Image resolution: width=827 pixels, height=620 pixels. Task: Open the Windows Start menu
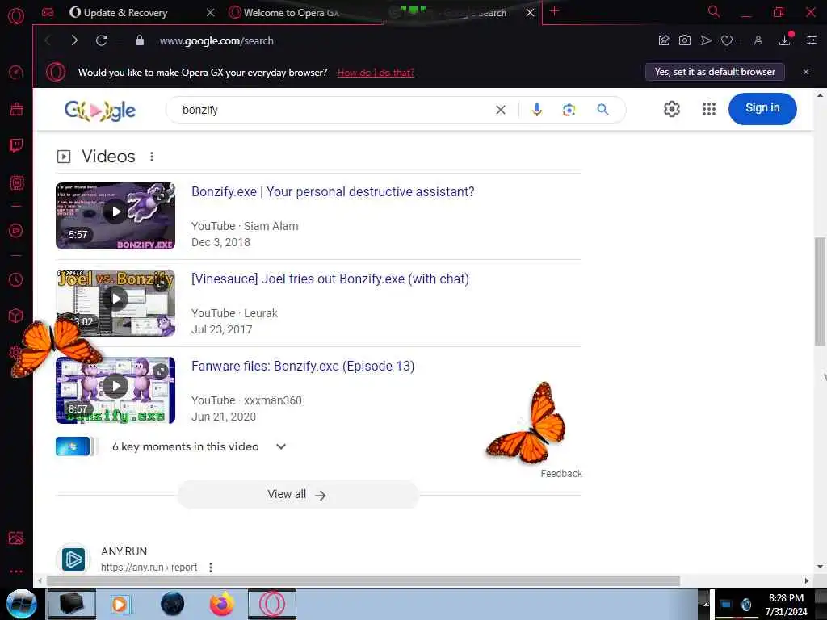click(22, 604)
